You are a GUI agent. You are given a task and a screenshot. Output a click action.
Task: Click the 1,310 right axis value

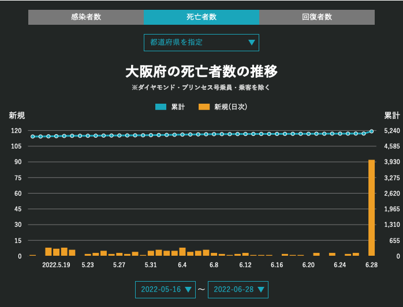click(x=392, y=225)
